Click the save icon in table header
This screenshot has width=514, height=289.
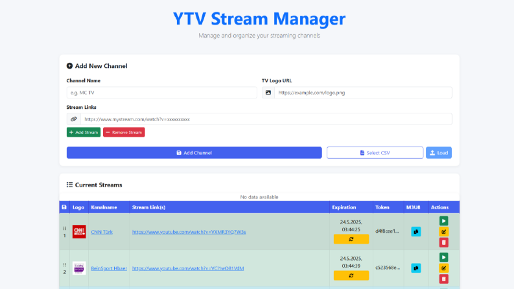(64, 207)
